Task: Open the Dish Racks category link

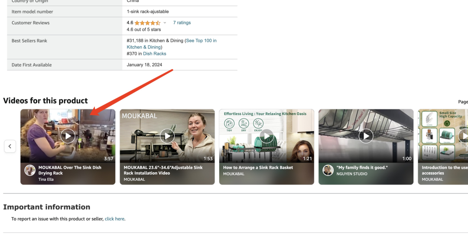Action: click(x=155, y=54)
